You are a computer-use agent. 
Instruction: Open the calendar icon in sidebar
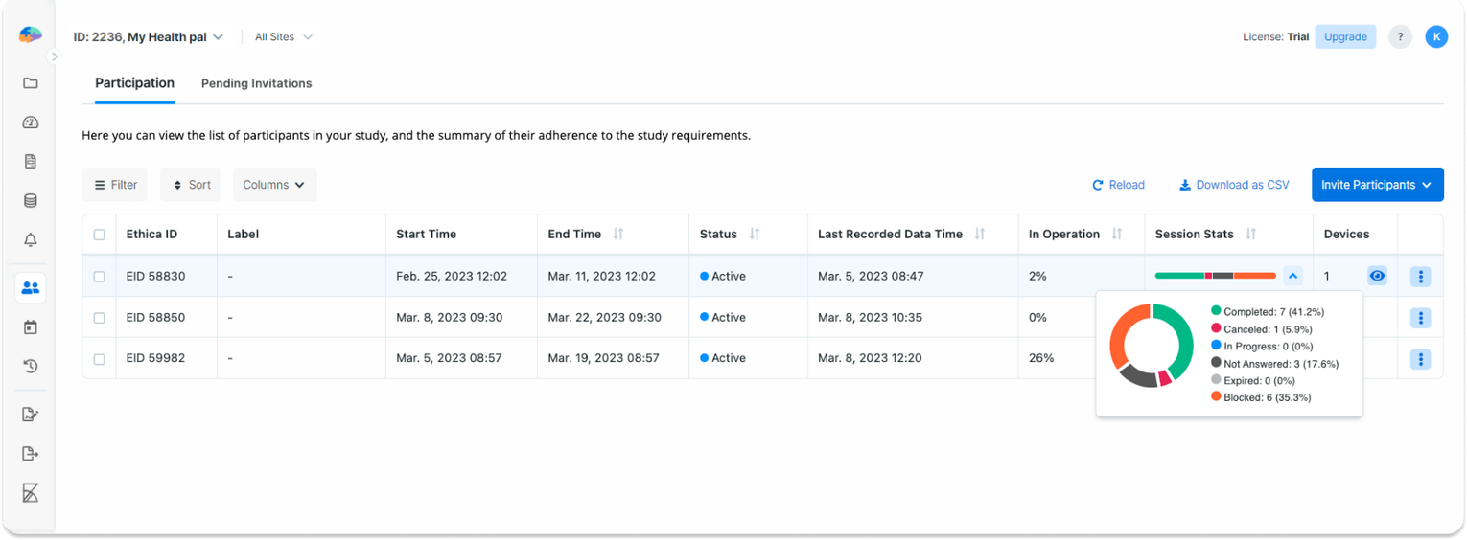point(30,327)
